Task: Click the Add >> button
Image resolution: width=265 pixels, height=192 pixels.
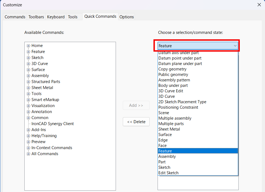Action: tap(136, 105)
